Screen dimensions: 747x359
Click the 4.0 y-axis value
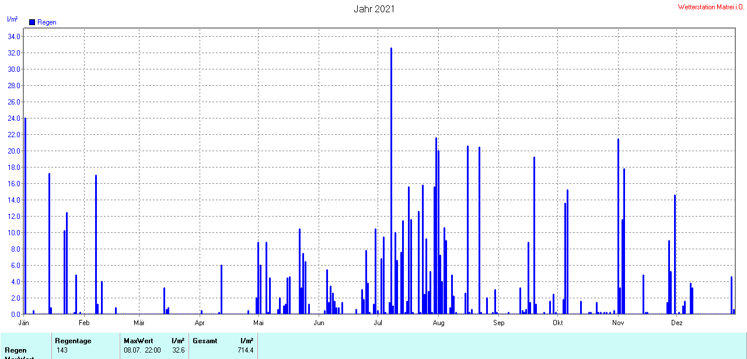(x=15, y=281)
